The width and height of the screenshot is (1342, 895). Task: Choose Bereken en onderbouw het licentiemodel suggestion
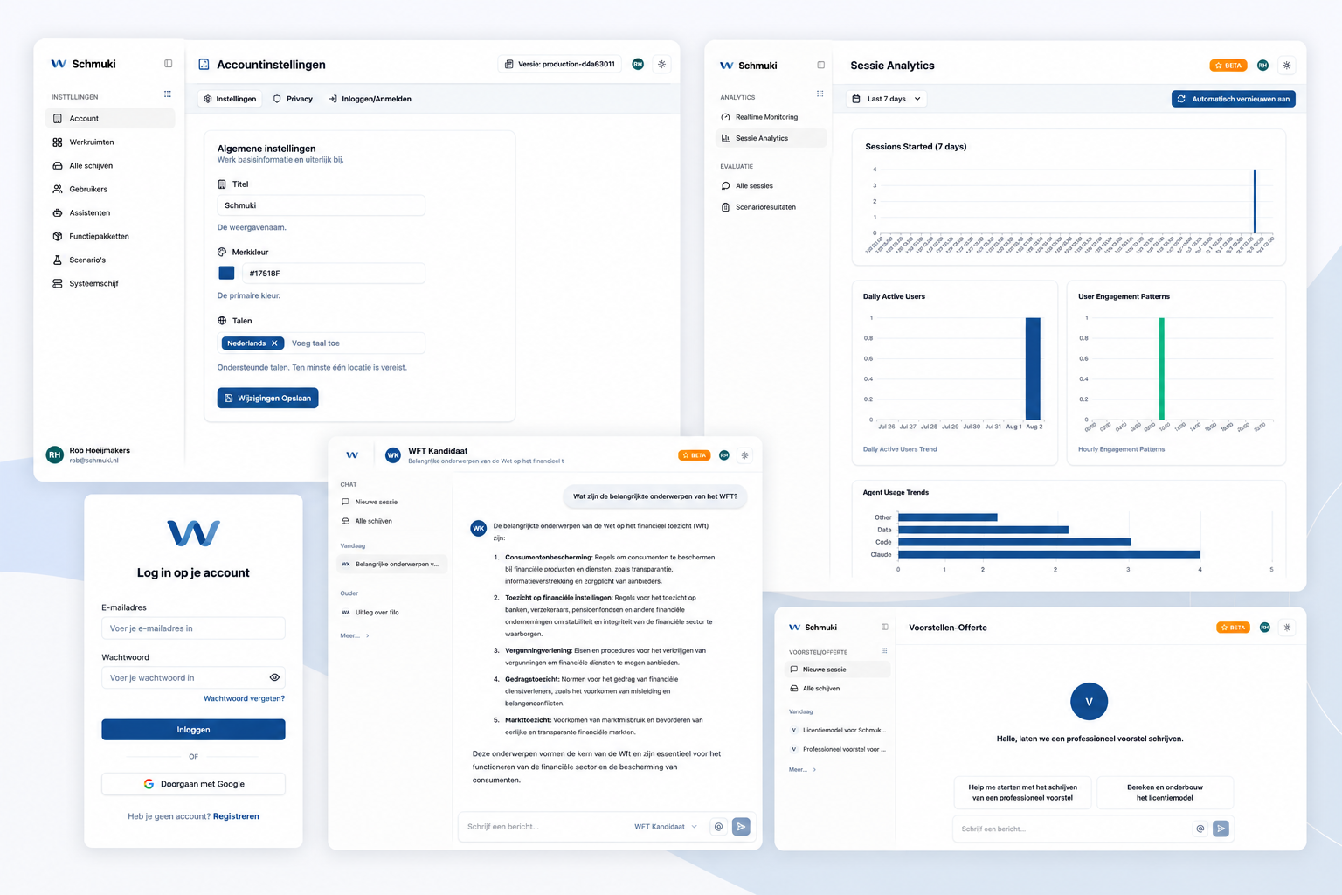pos(1165,793)
